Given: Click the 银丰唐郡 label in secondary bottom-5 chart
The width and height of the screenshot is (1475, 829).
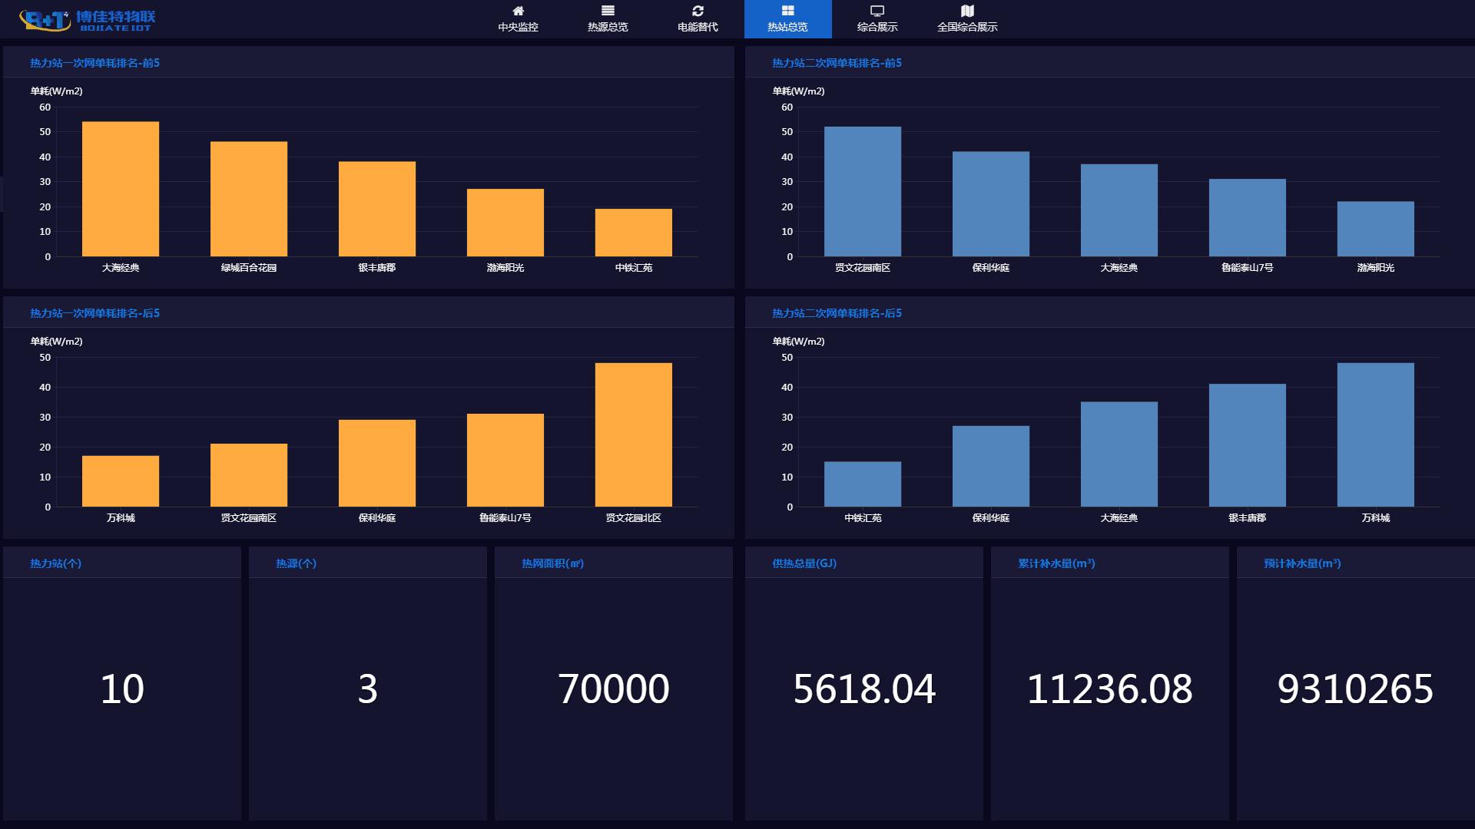Looking at the screenshot, I should (x=1248, y=518).
